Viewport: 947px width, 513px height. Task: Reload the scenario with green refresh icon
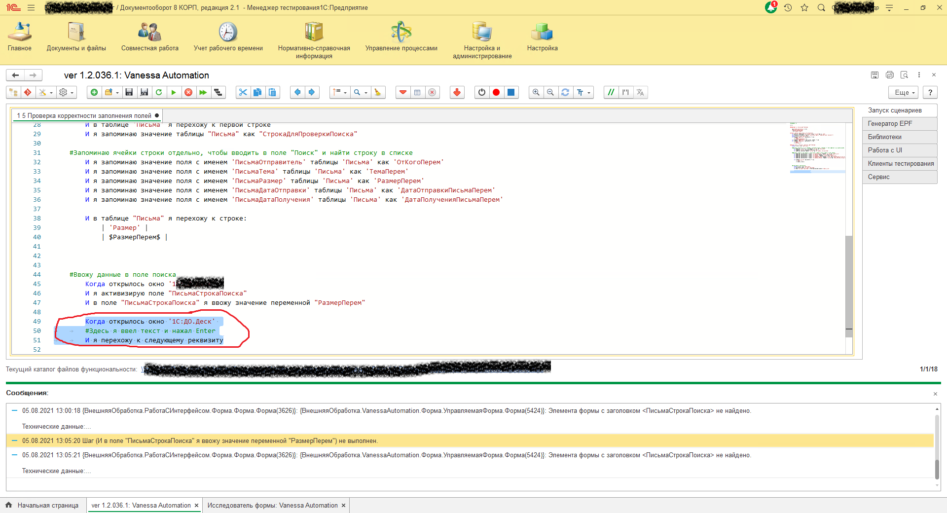pos(159,92)
